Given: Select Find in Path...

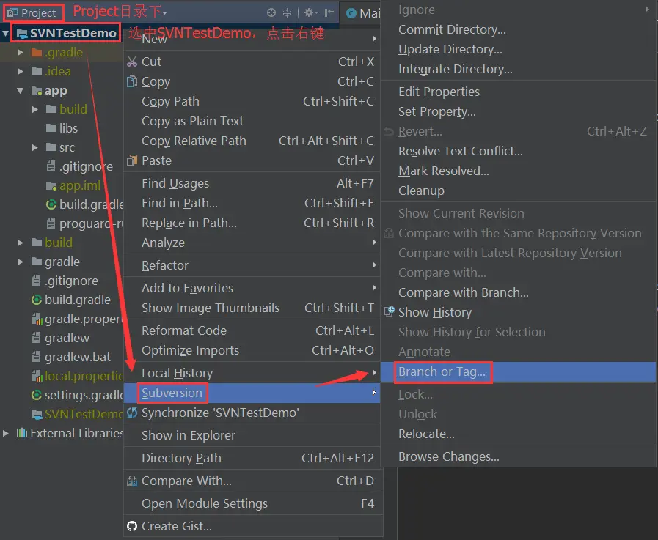Looking at the screenshot, I should coord(252,203).
